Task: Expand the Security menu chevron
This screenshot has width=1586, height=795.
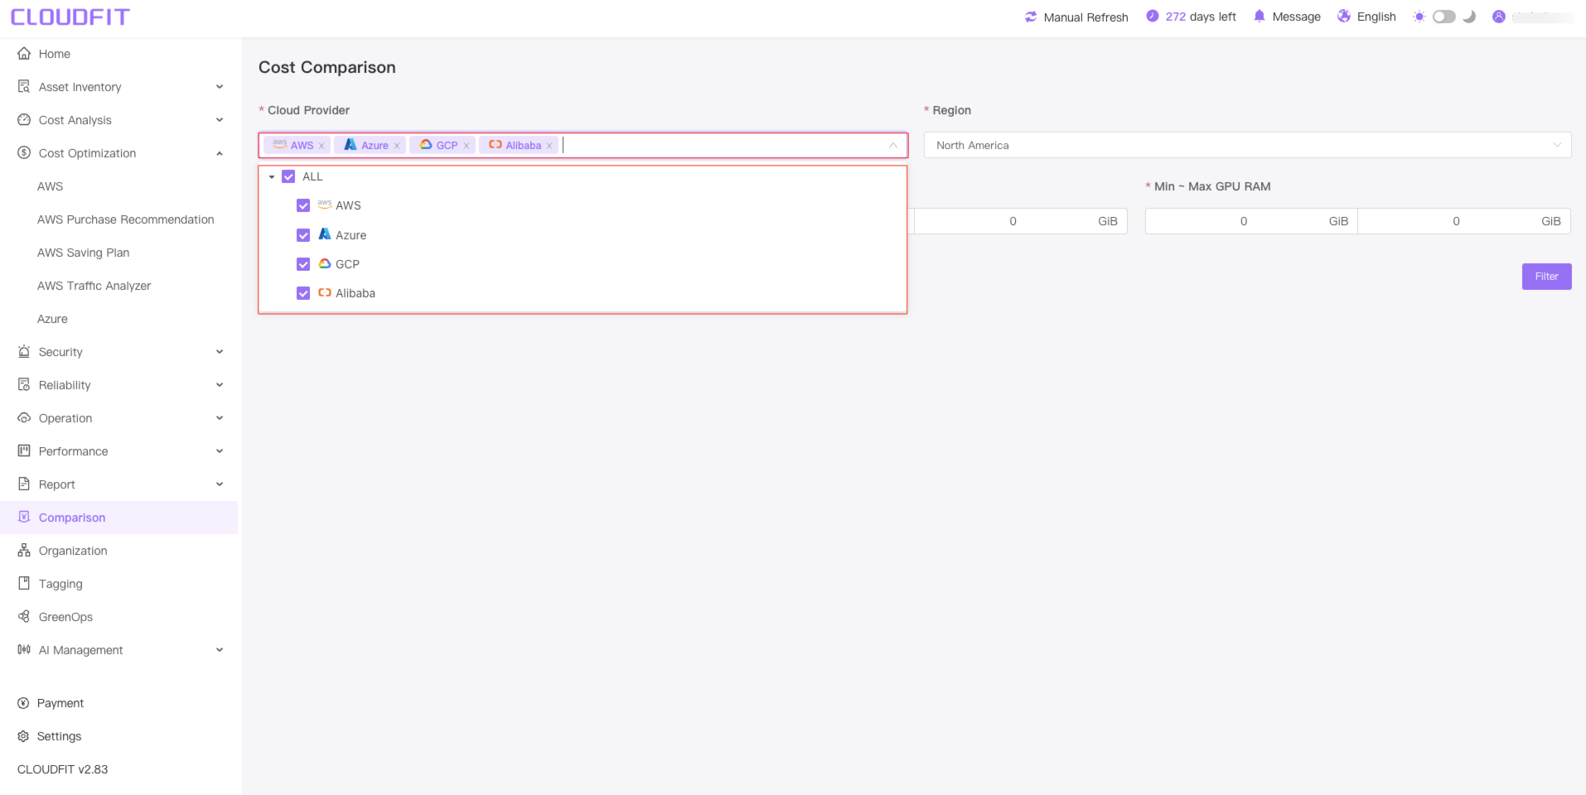Action: point(220,352)
